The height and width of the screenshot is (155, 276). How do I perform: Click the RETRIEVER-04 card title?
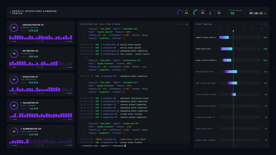click(31, 51)
